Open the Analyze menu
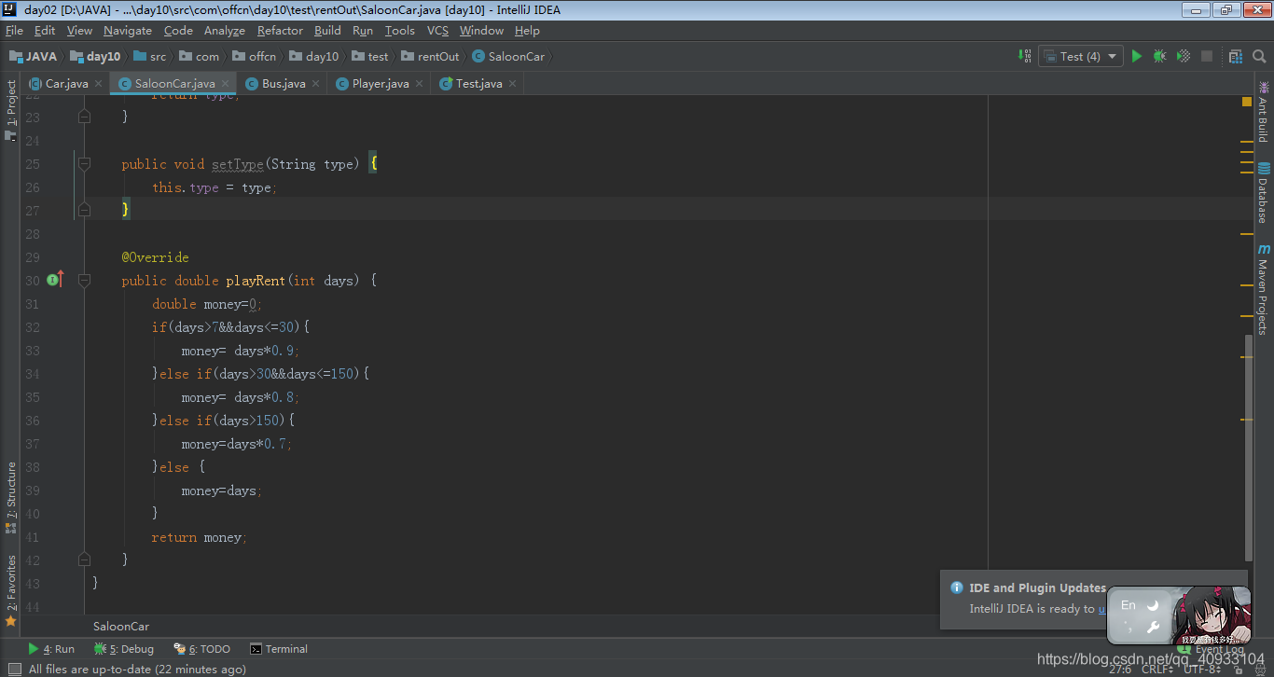Image resolution: width=1274 pixels, height=677 pixels. (224, 30)
